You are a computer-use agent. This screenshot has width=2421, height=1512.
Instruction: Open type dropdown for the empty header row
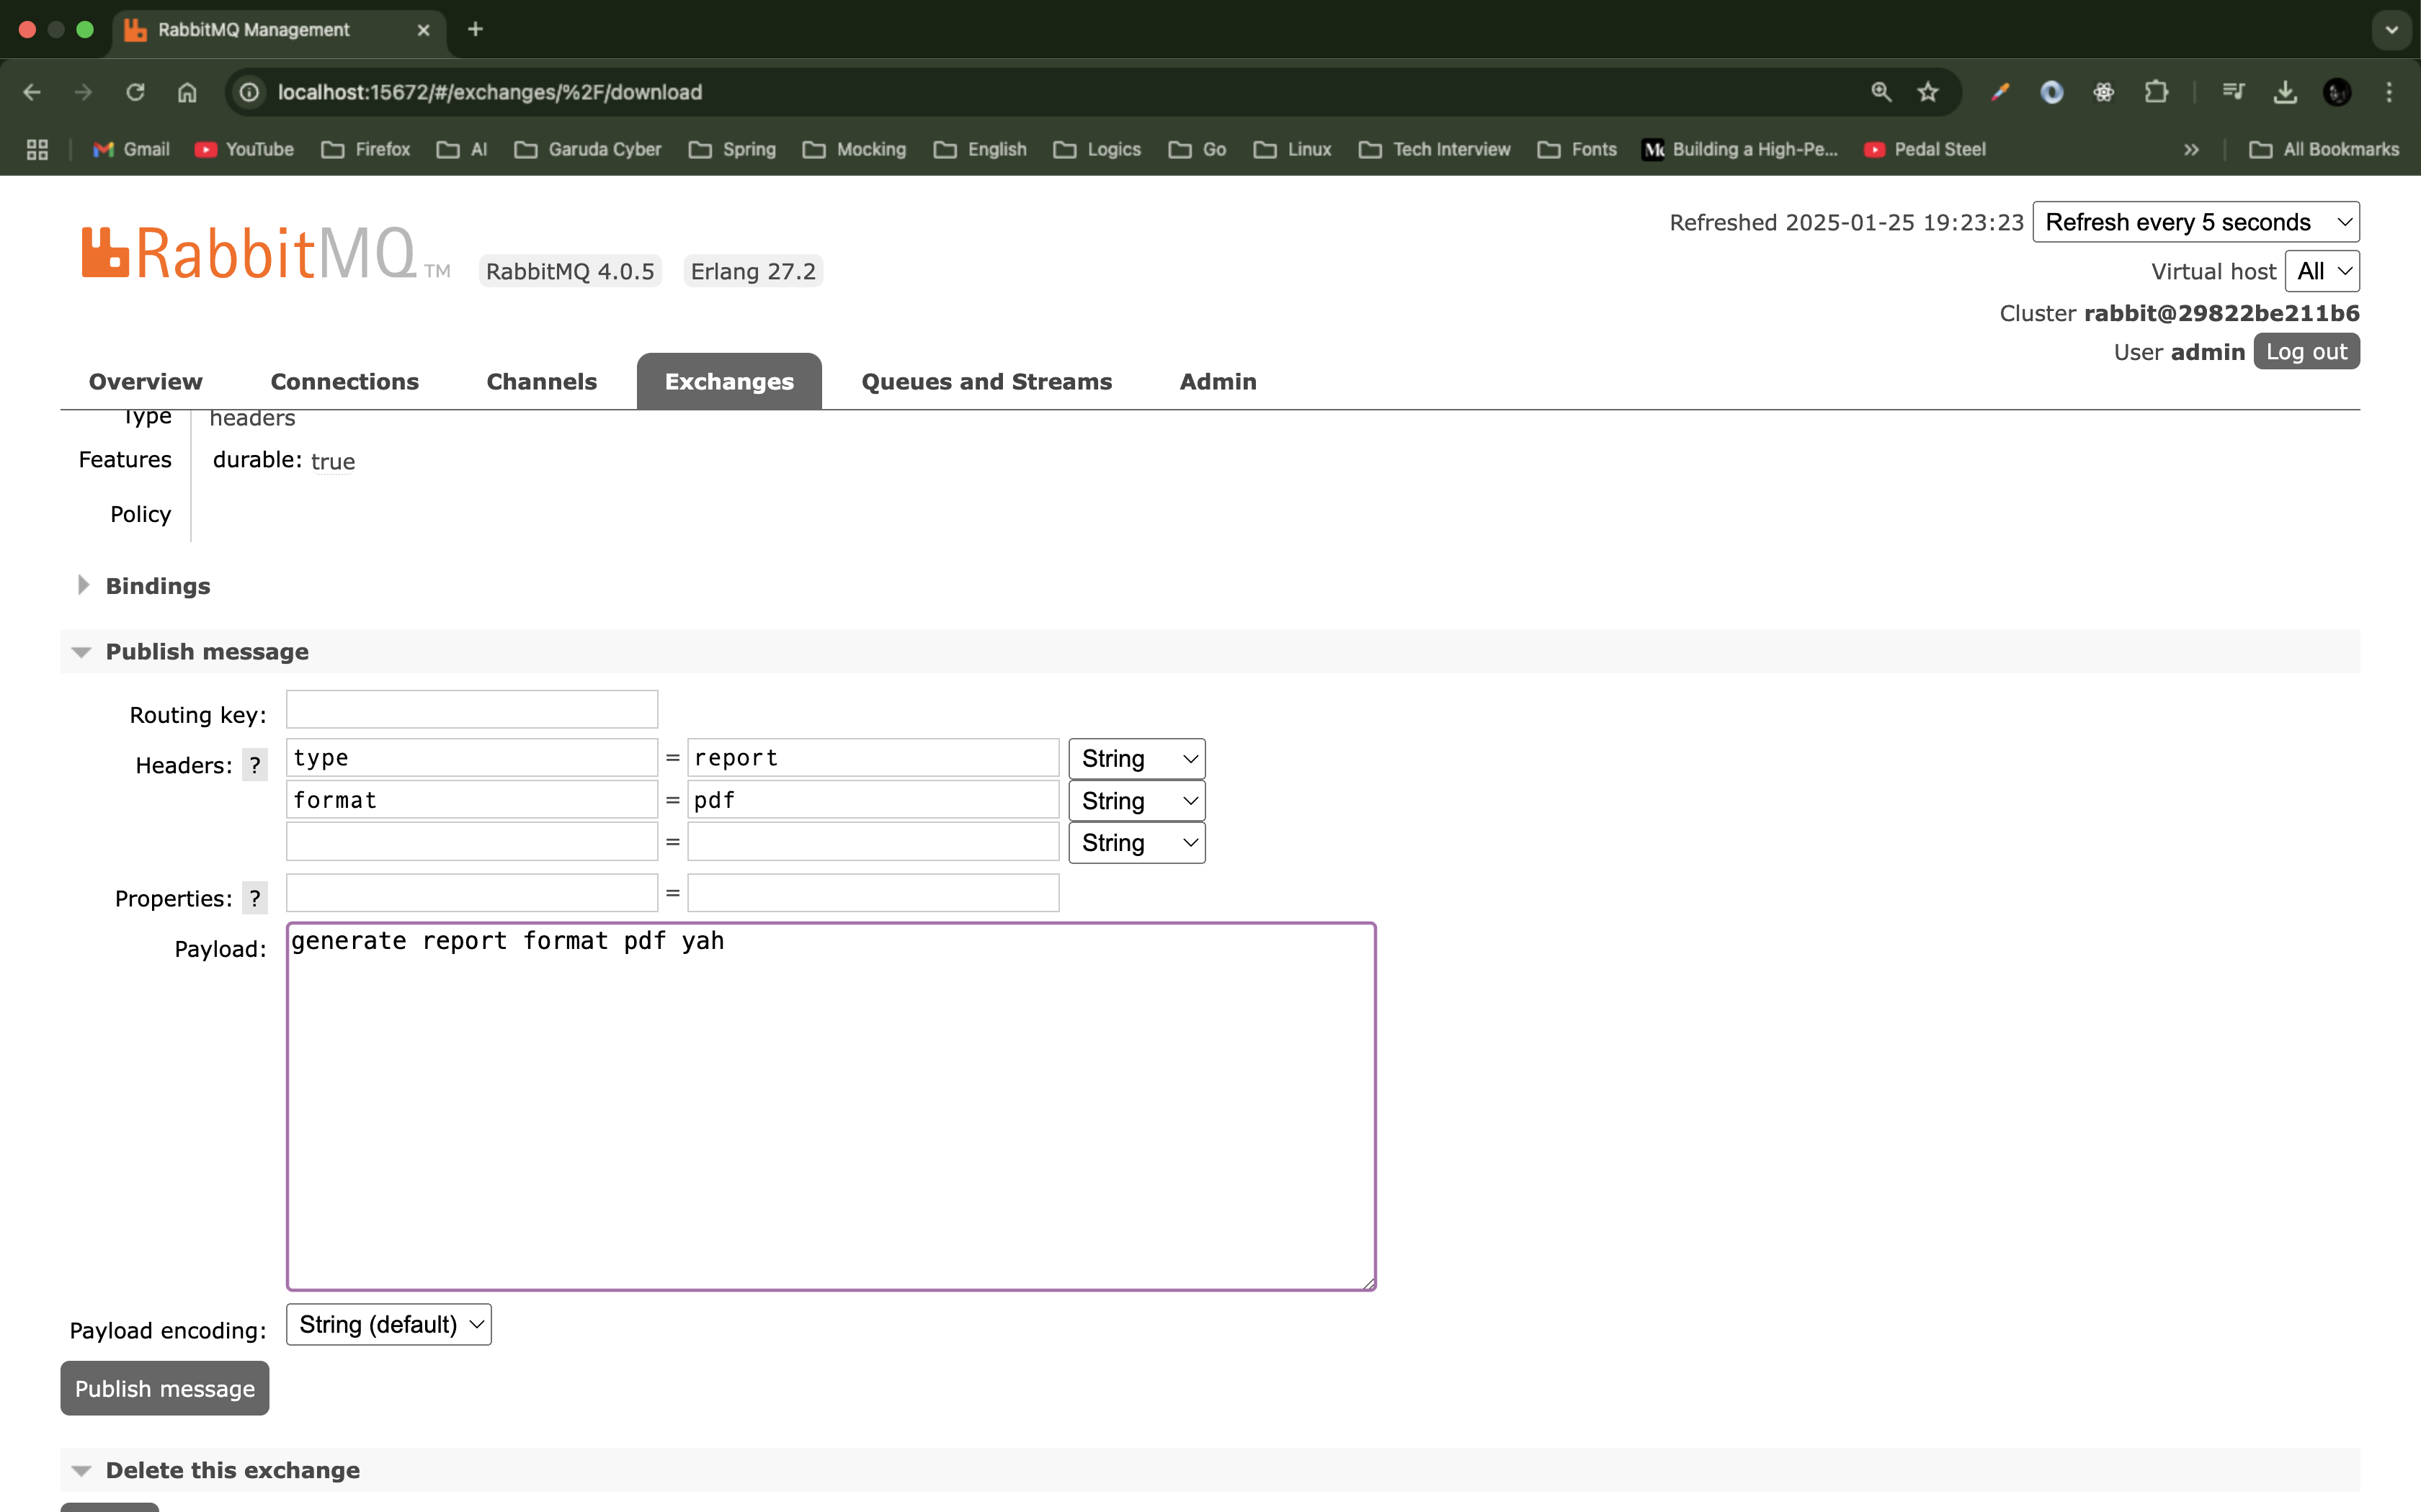(1136, 842)
